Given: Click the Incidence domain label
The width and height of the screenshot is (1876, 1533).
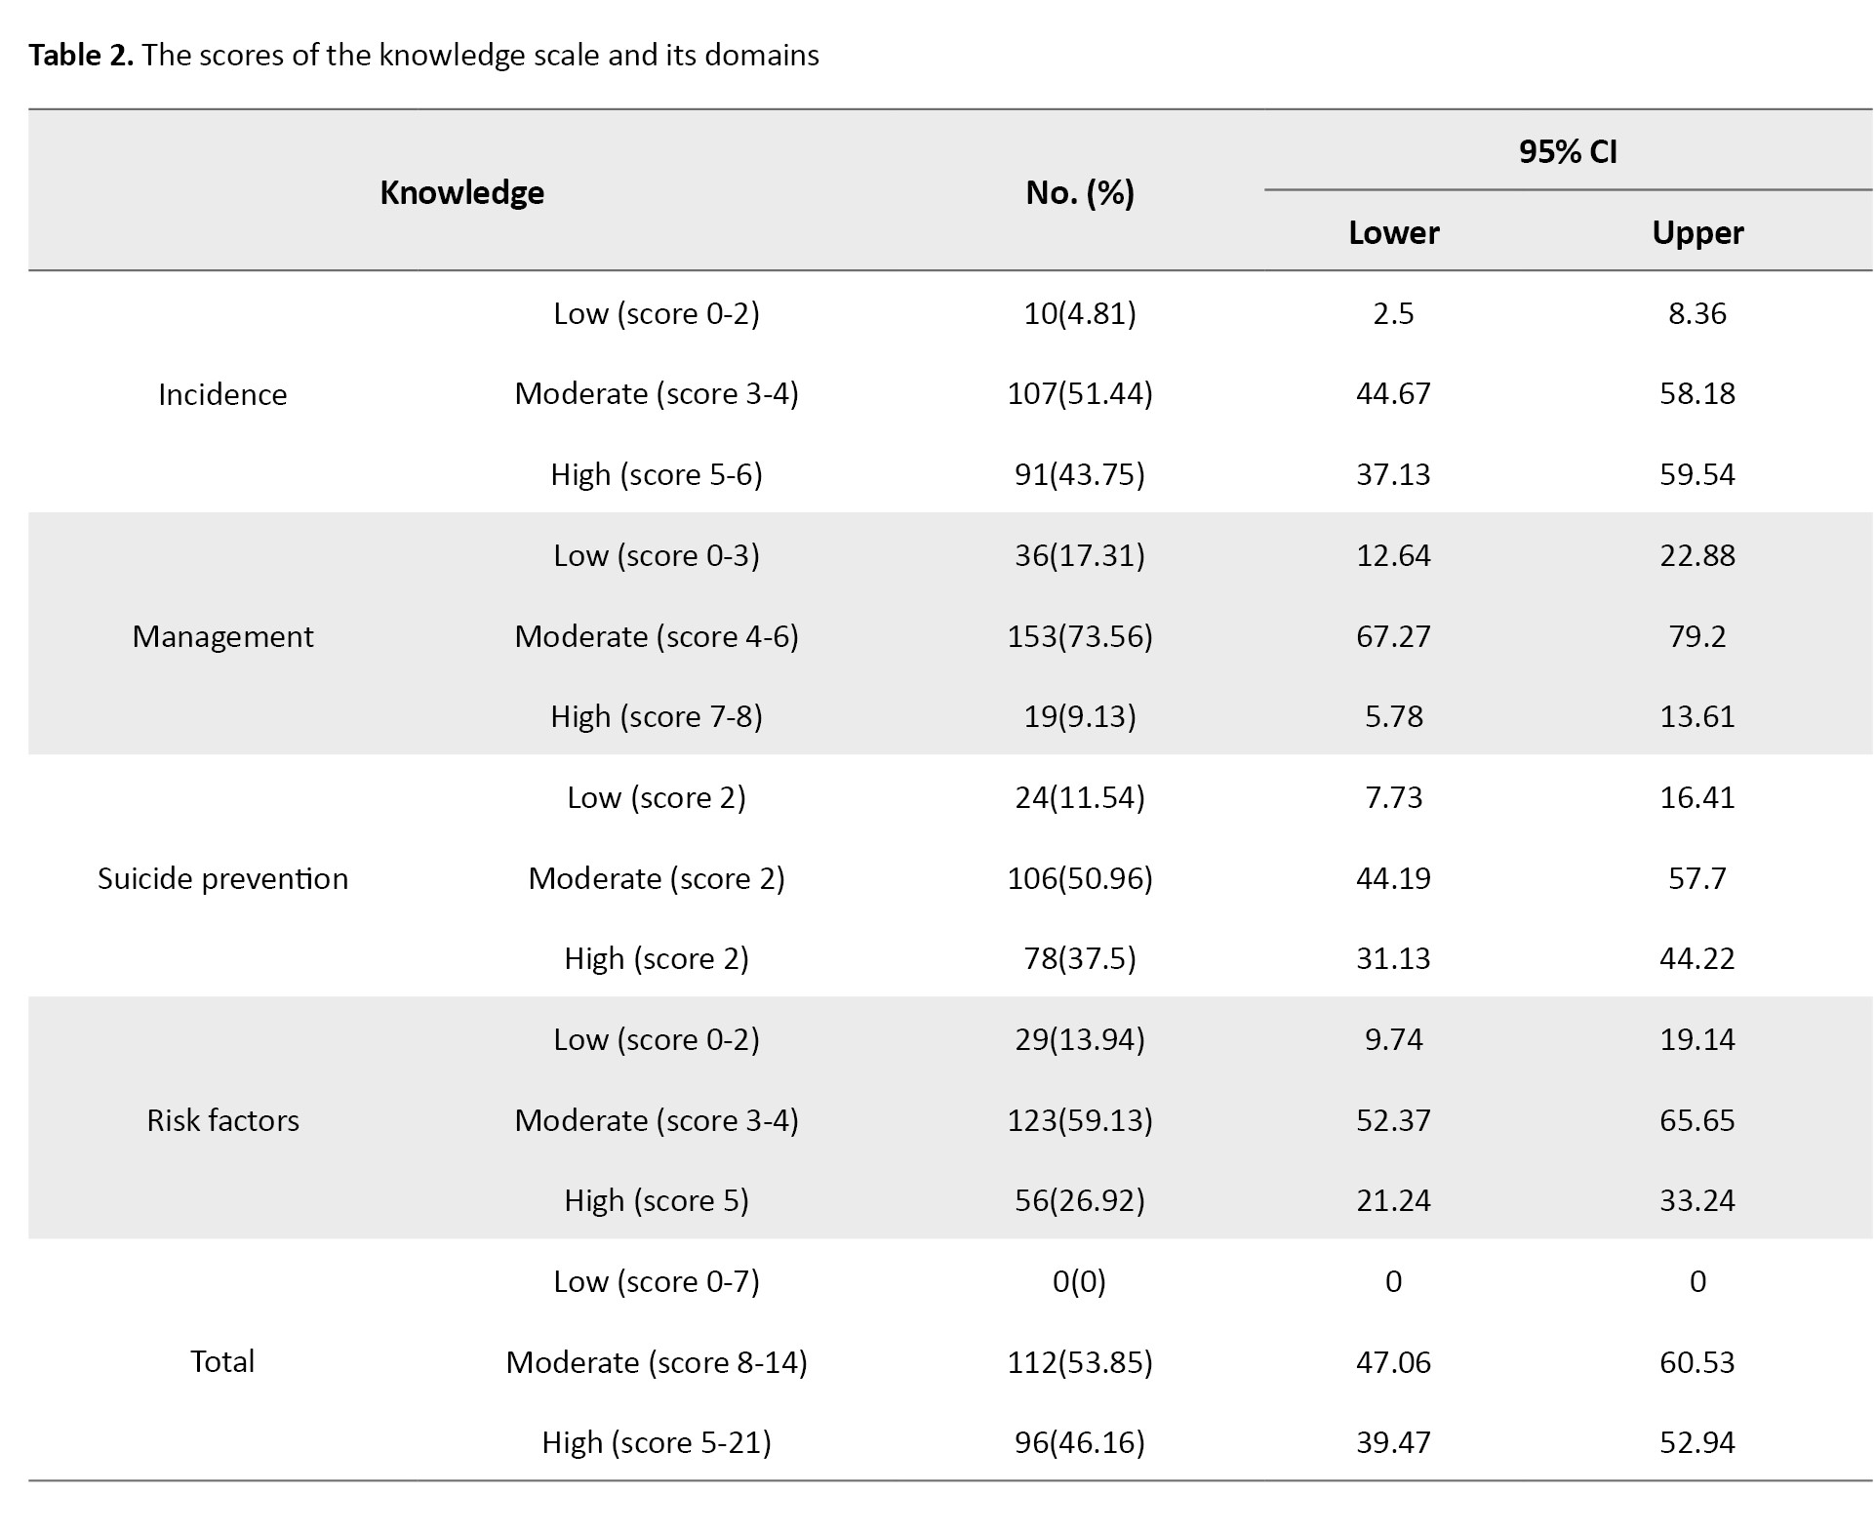Looking at the screenshot, I should 222,394.
